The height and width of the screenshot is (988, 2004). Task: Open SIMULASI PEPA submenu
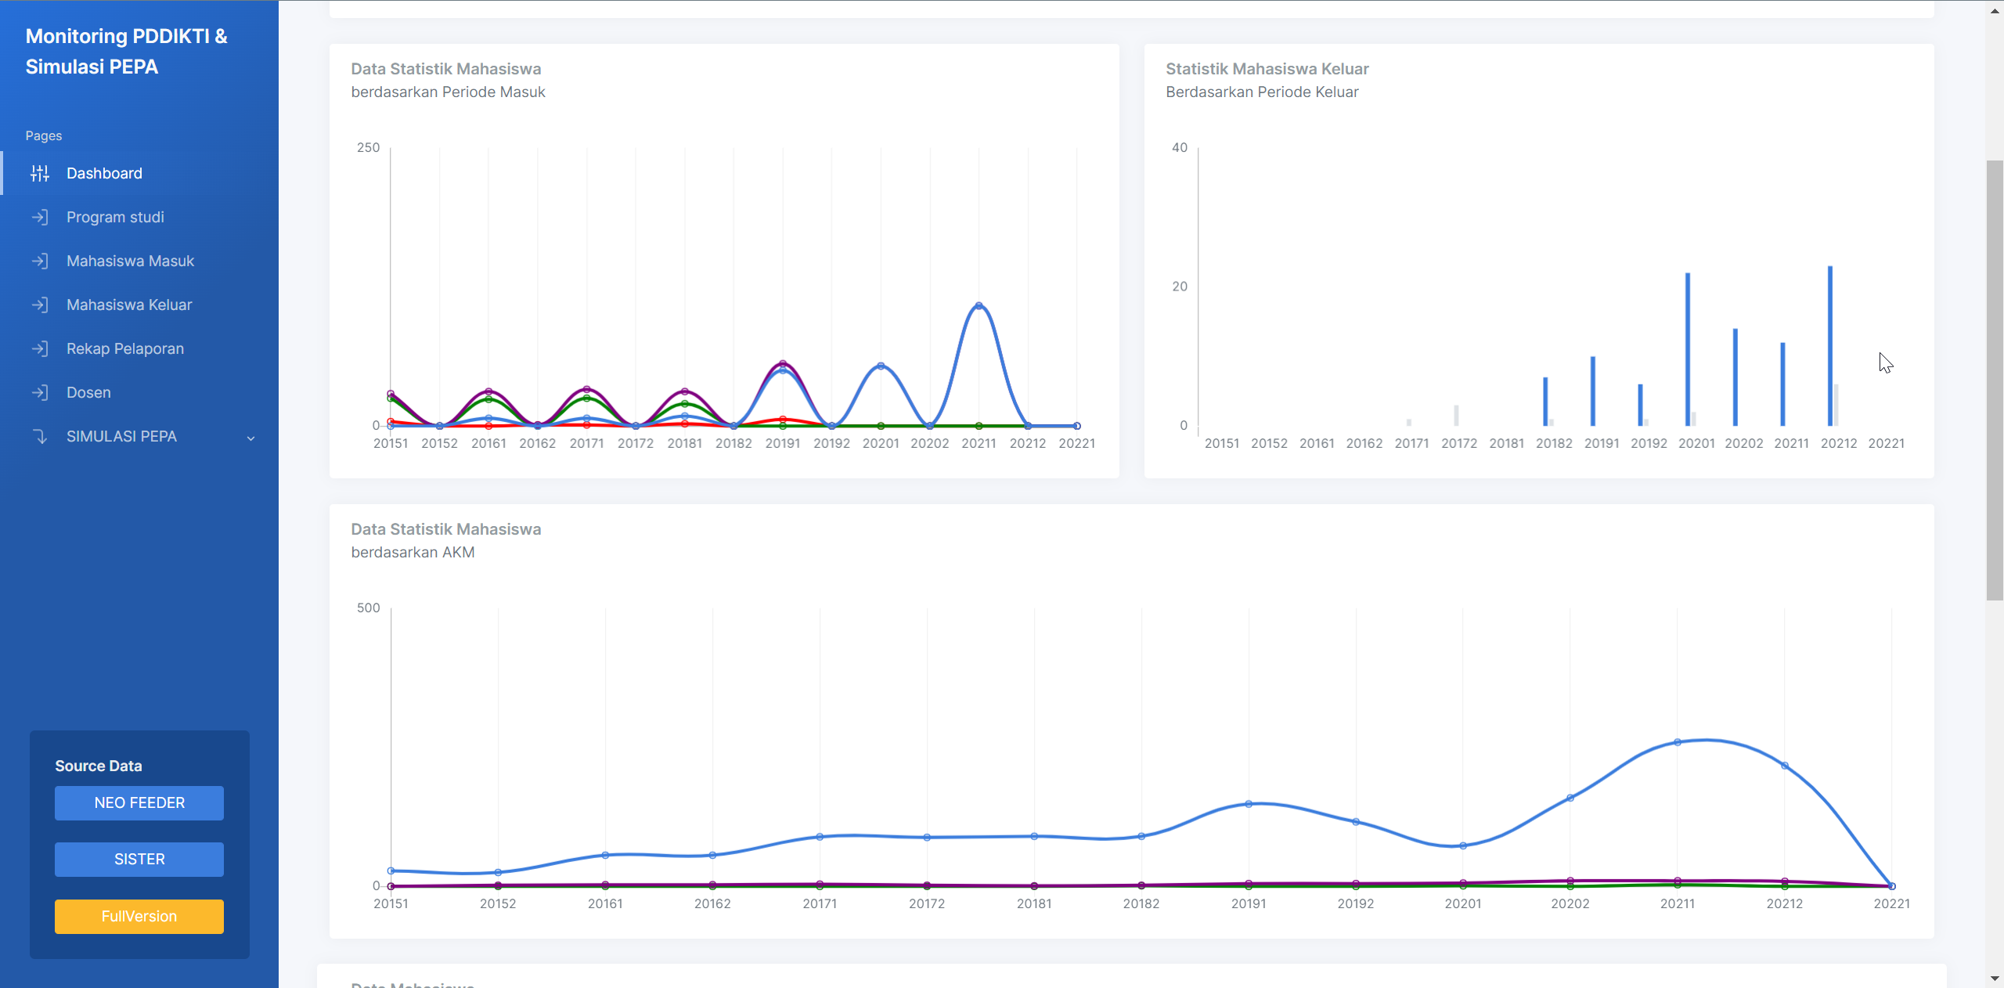point(121,436)
